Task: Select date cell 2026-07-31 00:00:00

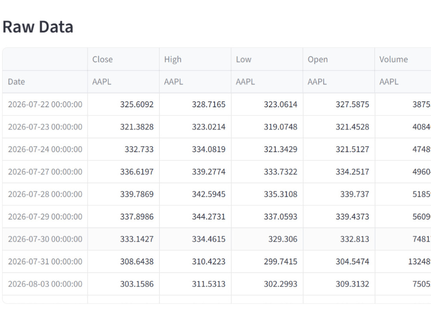Action: point(45,261)
